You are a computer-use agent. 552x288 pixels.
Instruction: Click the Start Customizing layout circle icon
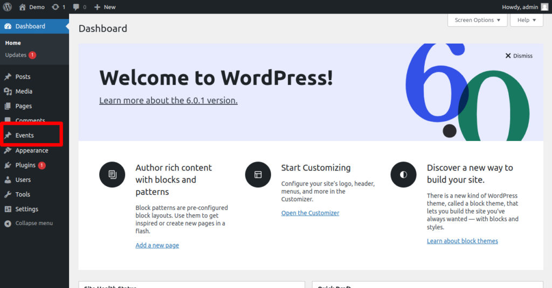[x=258, y=174]
